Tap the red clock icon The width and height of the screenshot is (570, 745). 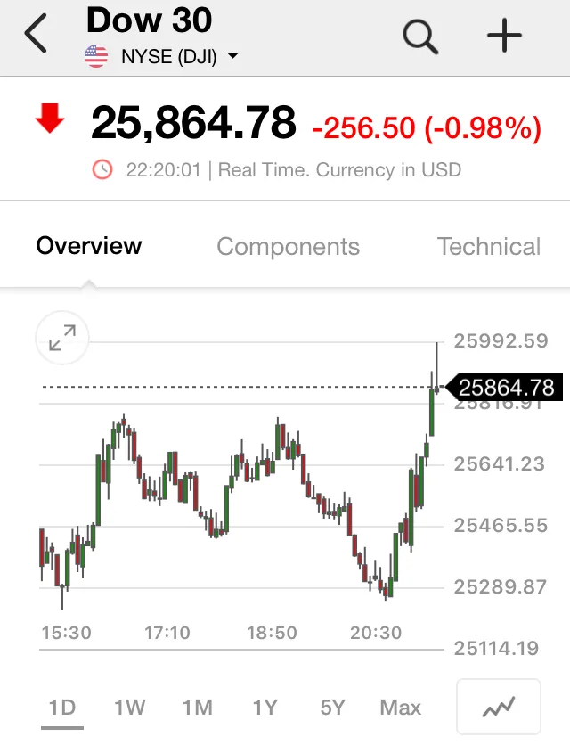(x=102, y=169)
